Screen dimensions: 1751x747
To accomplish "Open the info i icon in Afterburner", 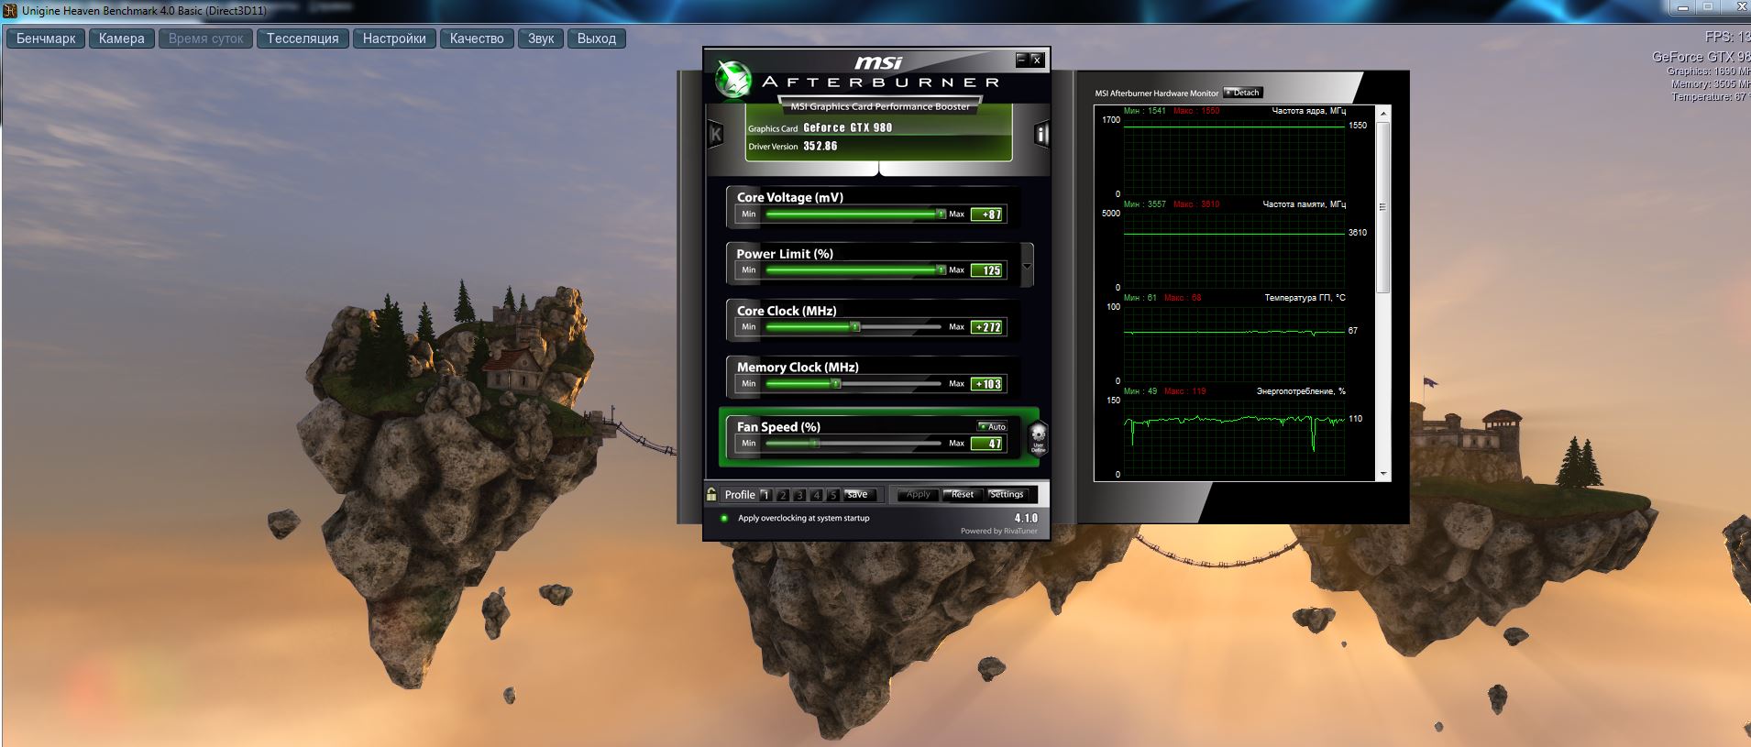I will click(x=1041, y=135).
